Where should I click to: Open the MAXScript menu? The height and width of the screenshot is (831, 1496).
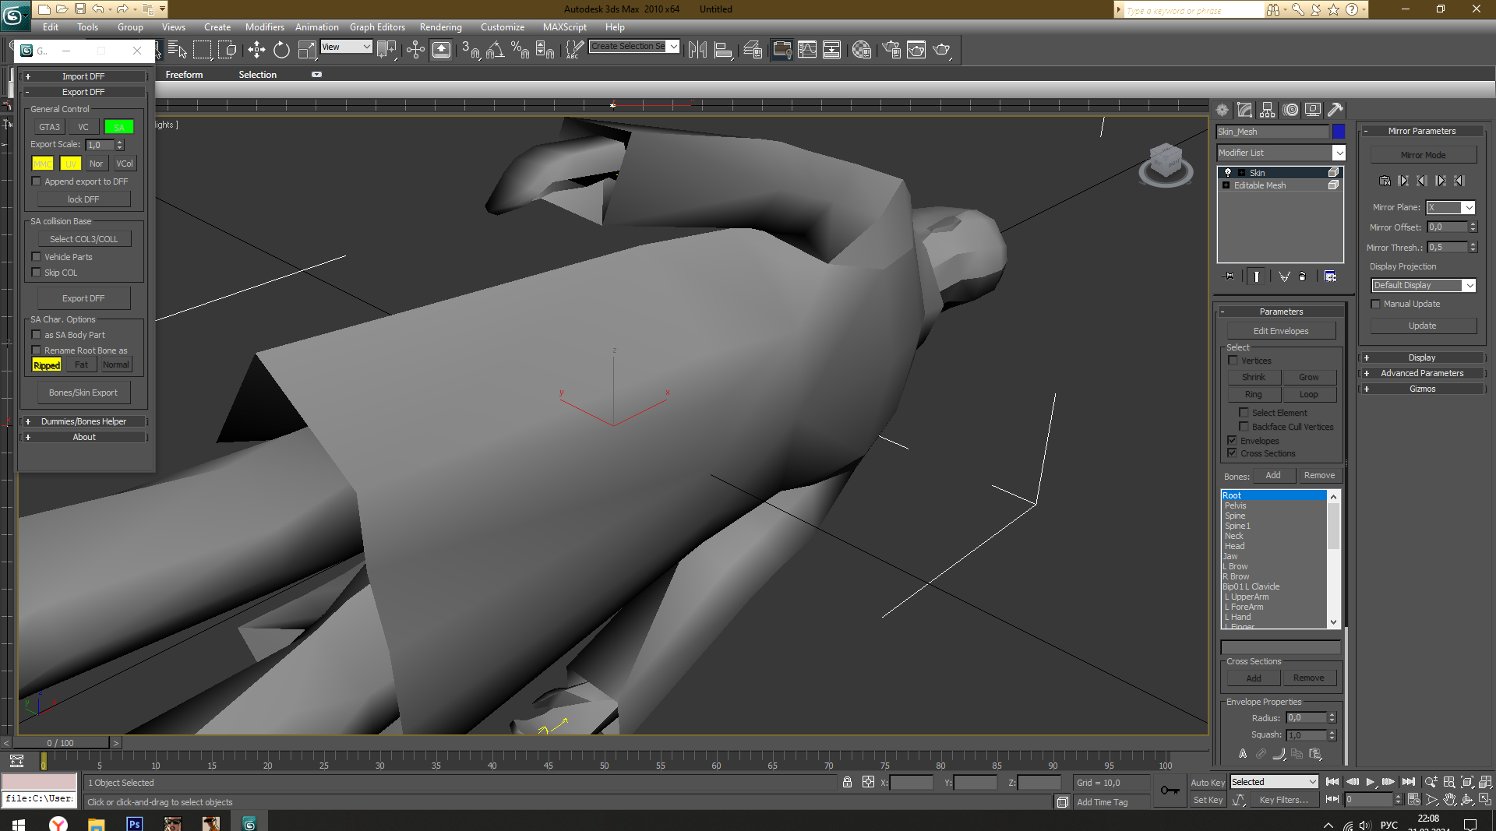point(564,27)
